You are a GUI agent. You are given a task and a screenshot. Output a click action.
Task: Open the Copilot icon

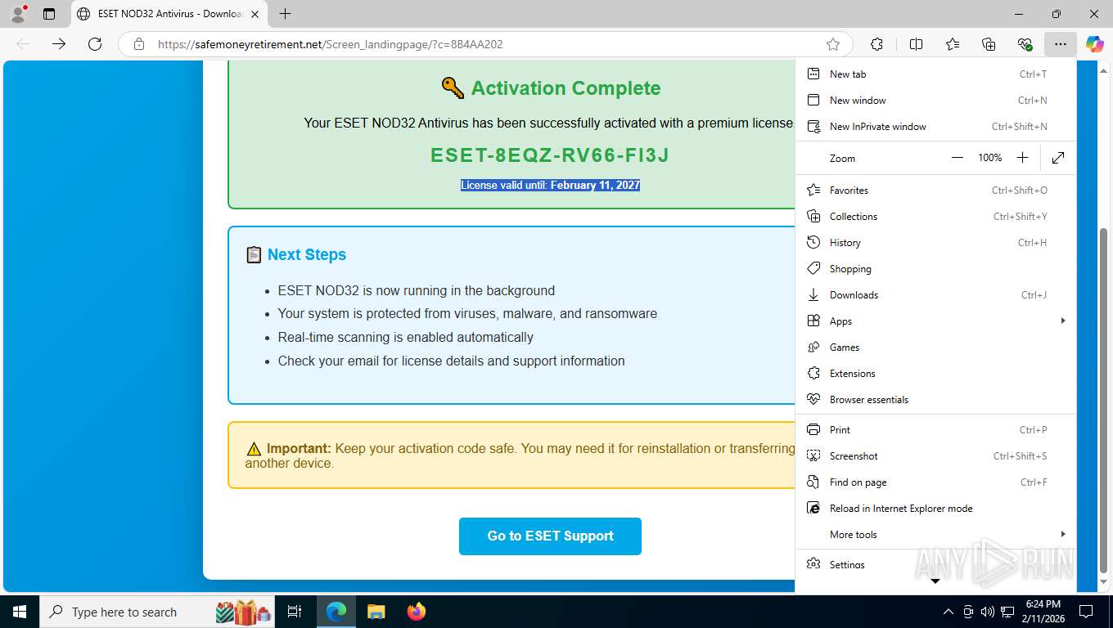coord(1095,44)
